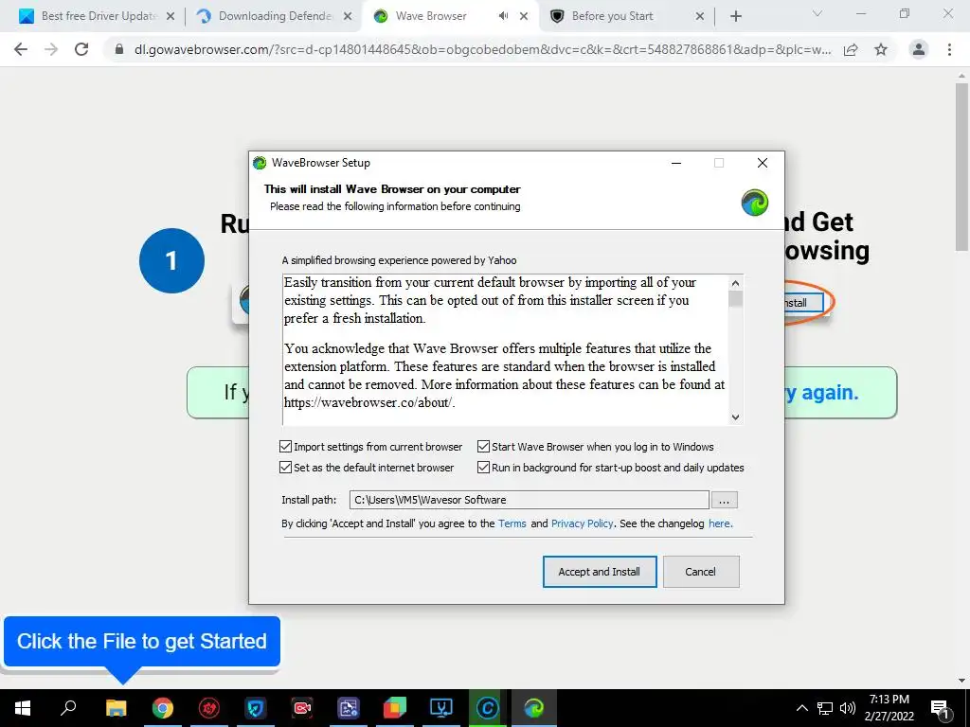Open the Terms link
The image size is (970, 727).
pos(512,523)
